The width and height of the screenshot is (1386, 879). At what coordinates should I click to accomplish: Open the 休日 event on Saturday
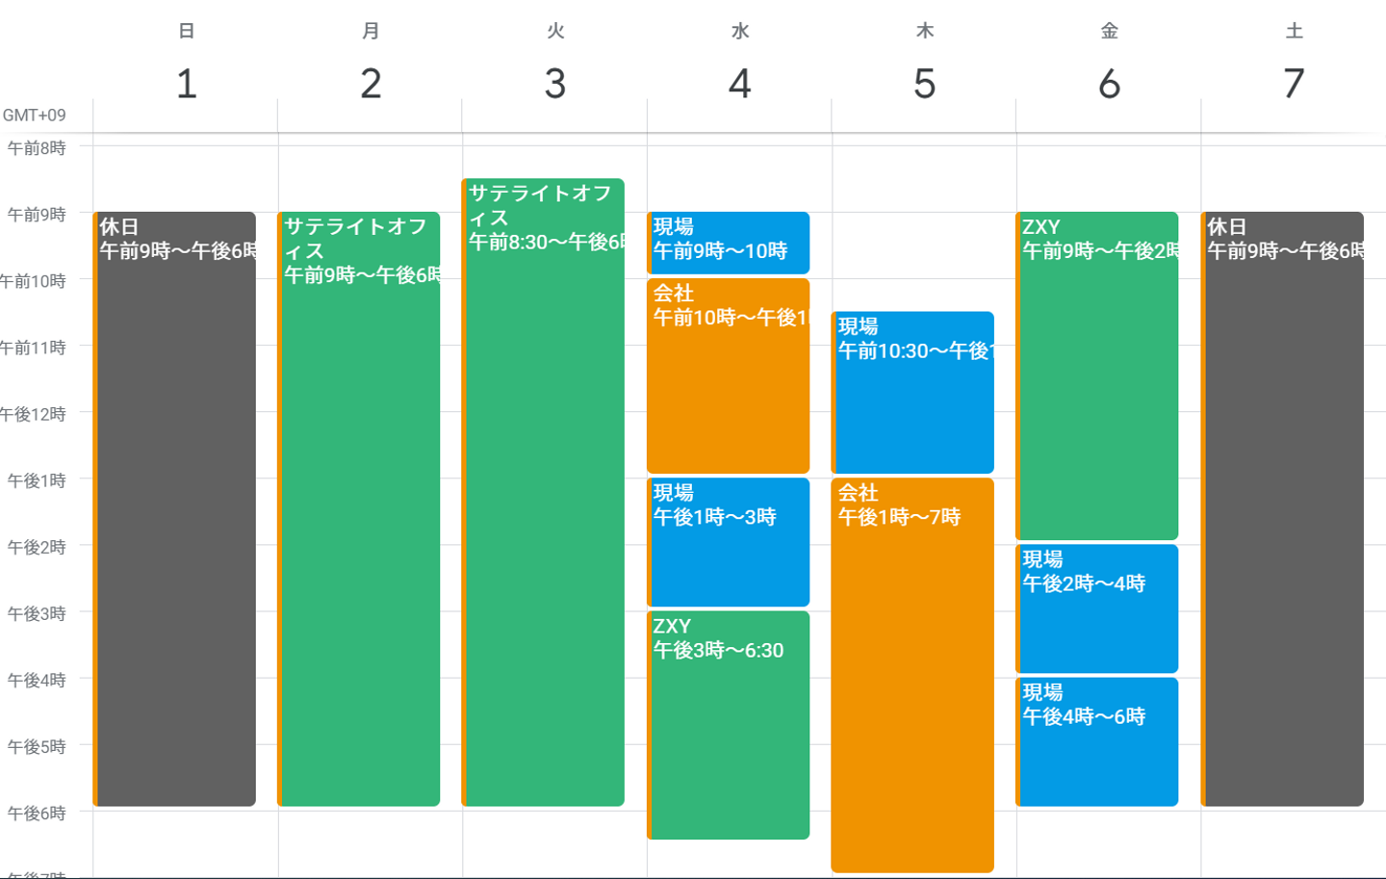[x=1283, y=508]
